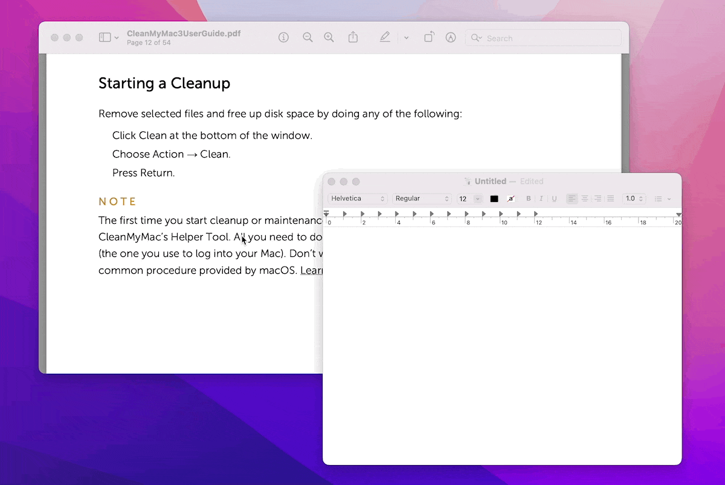This screenshot has height=485, width=725.
Task: Open the Share button in Preview
Action: coord(353,37)
